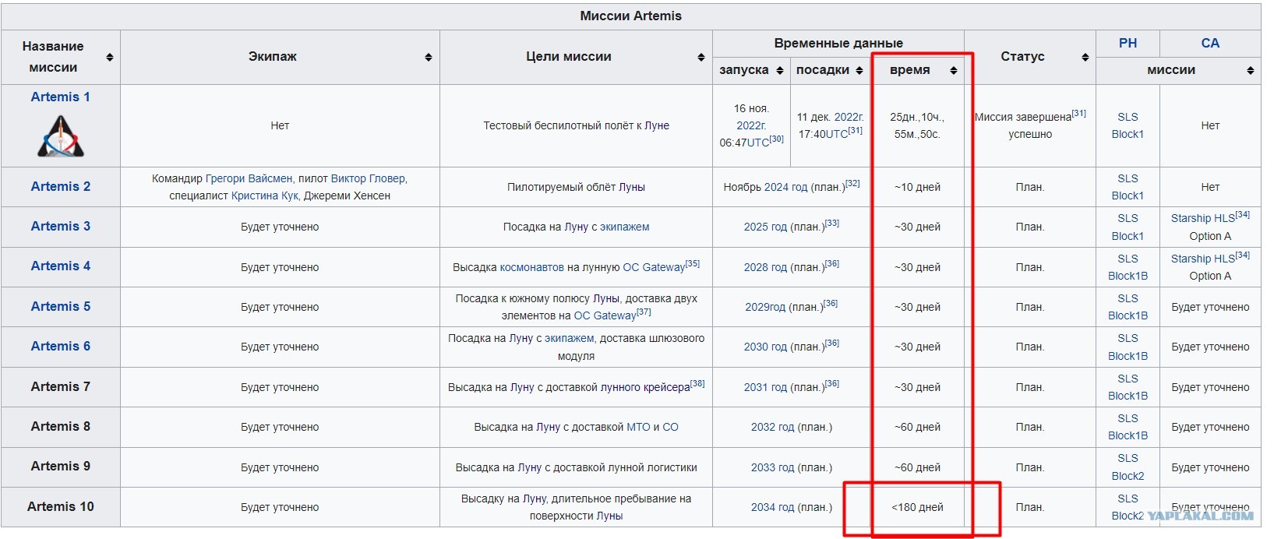
Task: Open 2033 год launch date link
Action: point(772,467)
